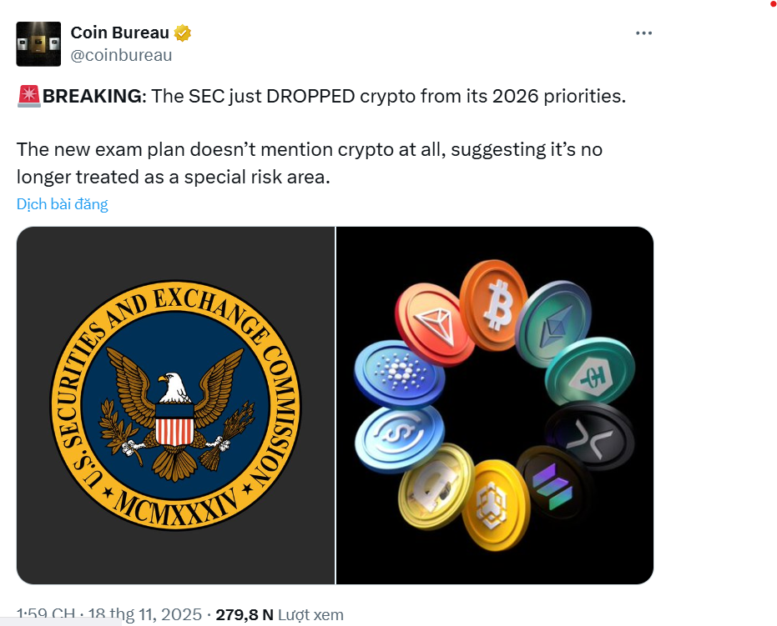Click the silver Ethereum coin
777x626 pixels.
[553, 323]
